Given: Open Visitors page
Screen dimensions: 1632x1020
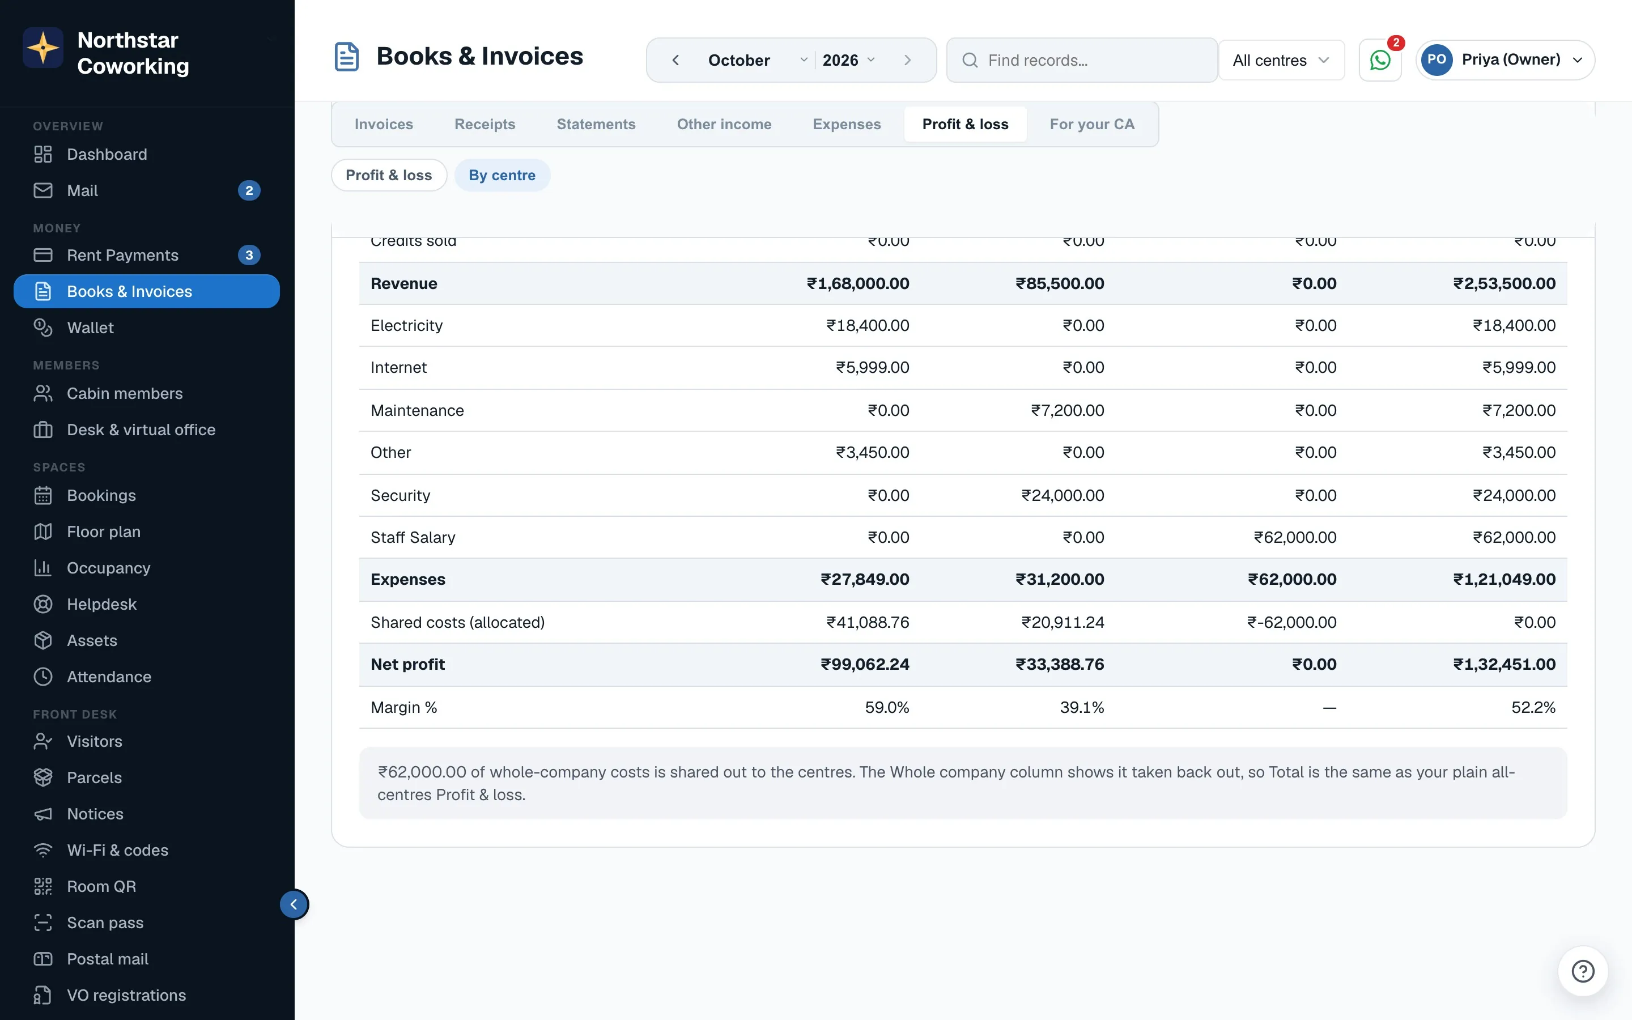Looking at the screenshot, I should (x=147, y=741).
